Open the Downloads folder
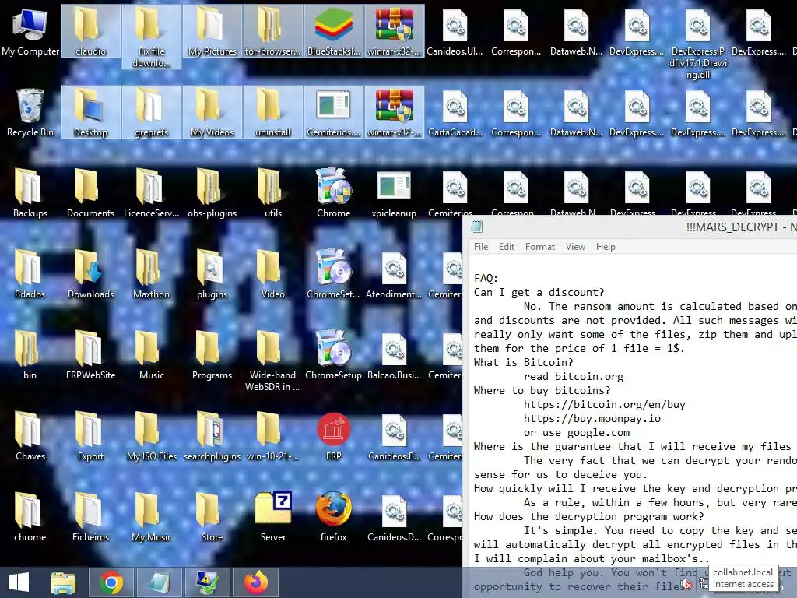 [90, 274]
